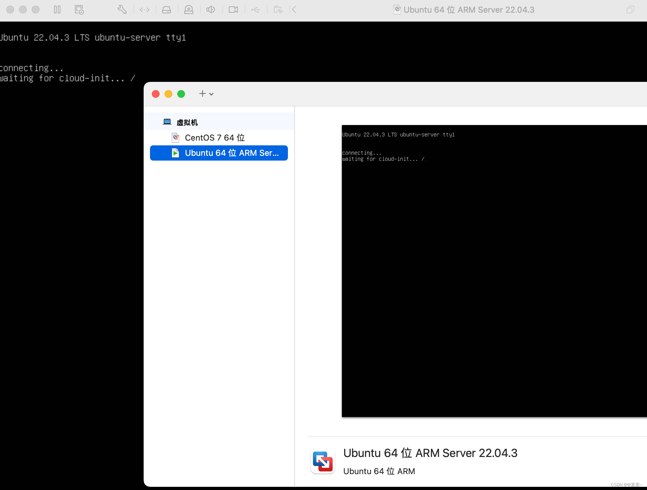Close the virtual machine library window
The width and height of the screenshot is (647, 490).
point(156,94)
